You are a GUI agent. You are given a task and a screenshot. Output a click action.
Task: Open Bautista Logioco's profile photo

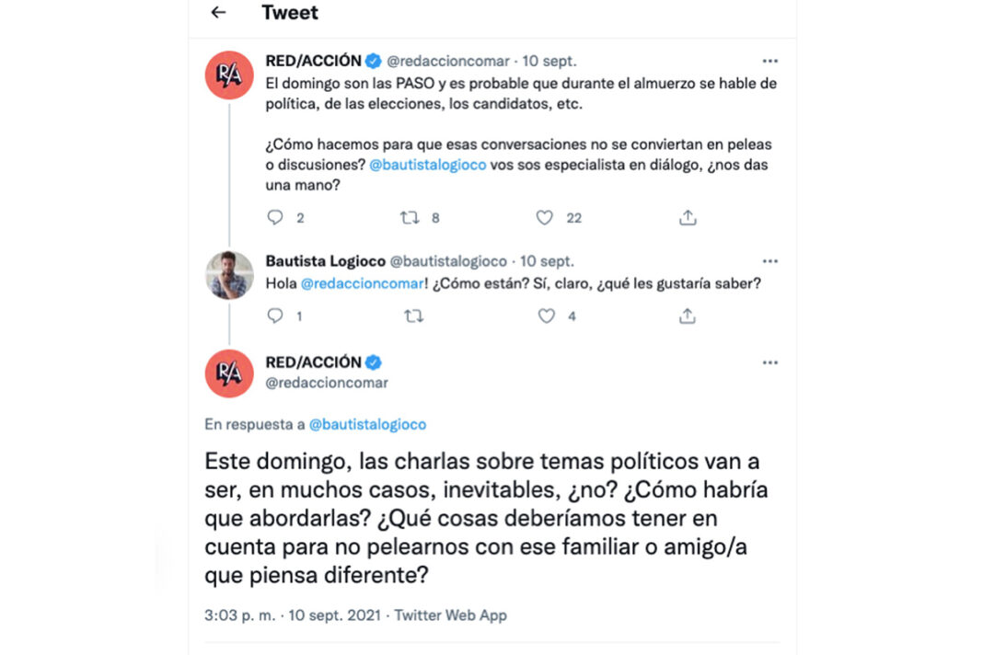pos(229,275)
